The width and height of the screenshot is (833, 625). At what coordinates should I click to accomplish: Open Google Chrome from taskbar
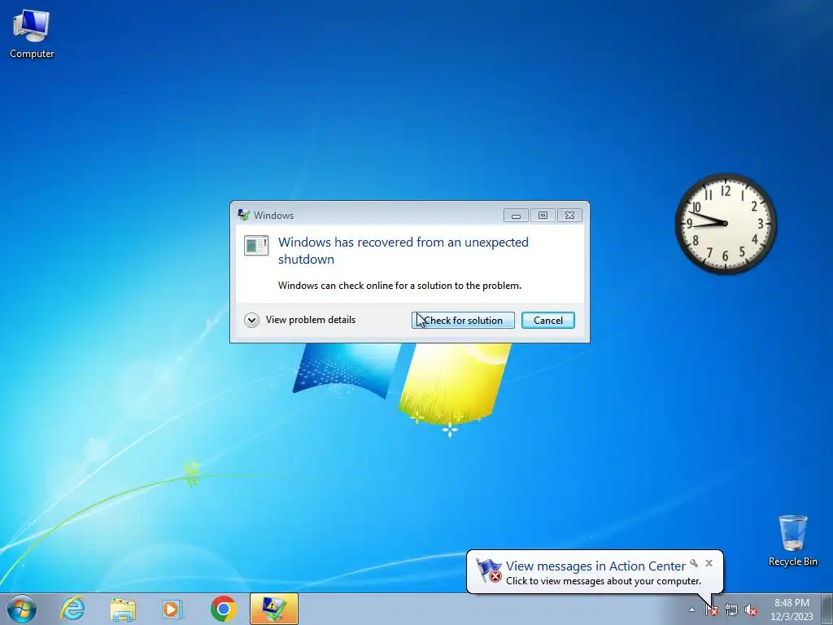coord(224,609)
